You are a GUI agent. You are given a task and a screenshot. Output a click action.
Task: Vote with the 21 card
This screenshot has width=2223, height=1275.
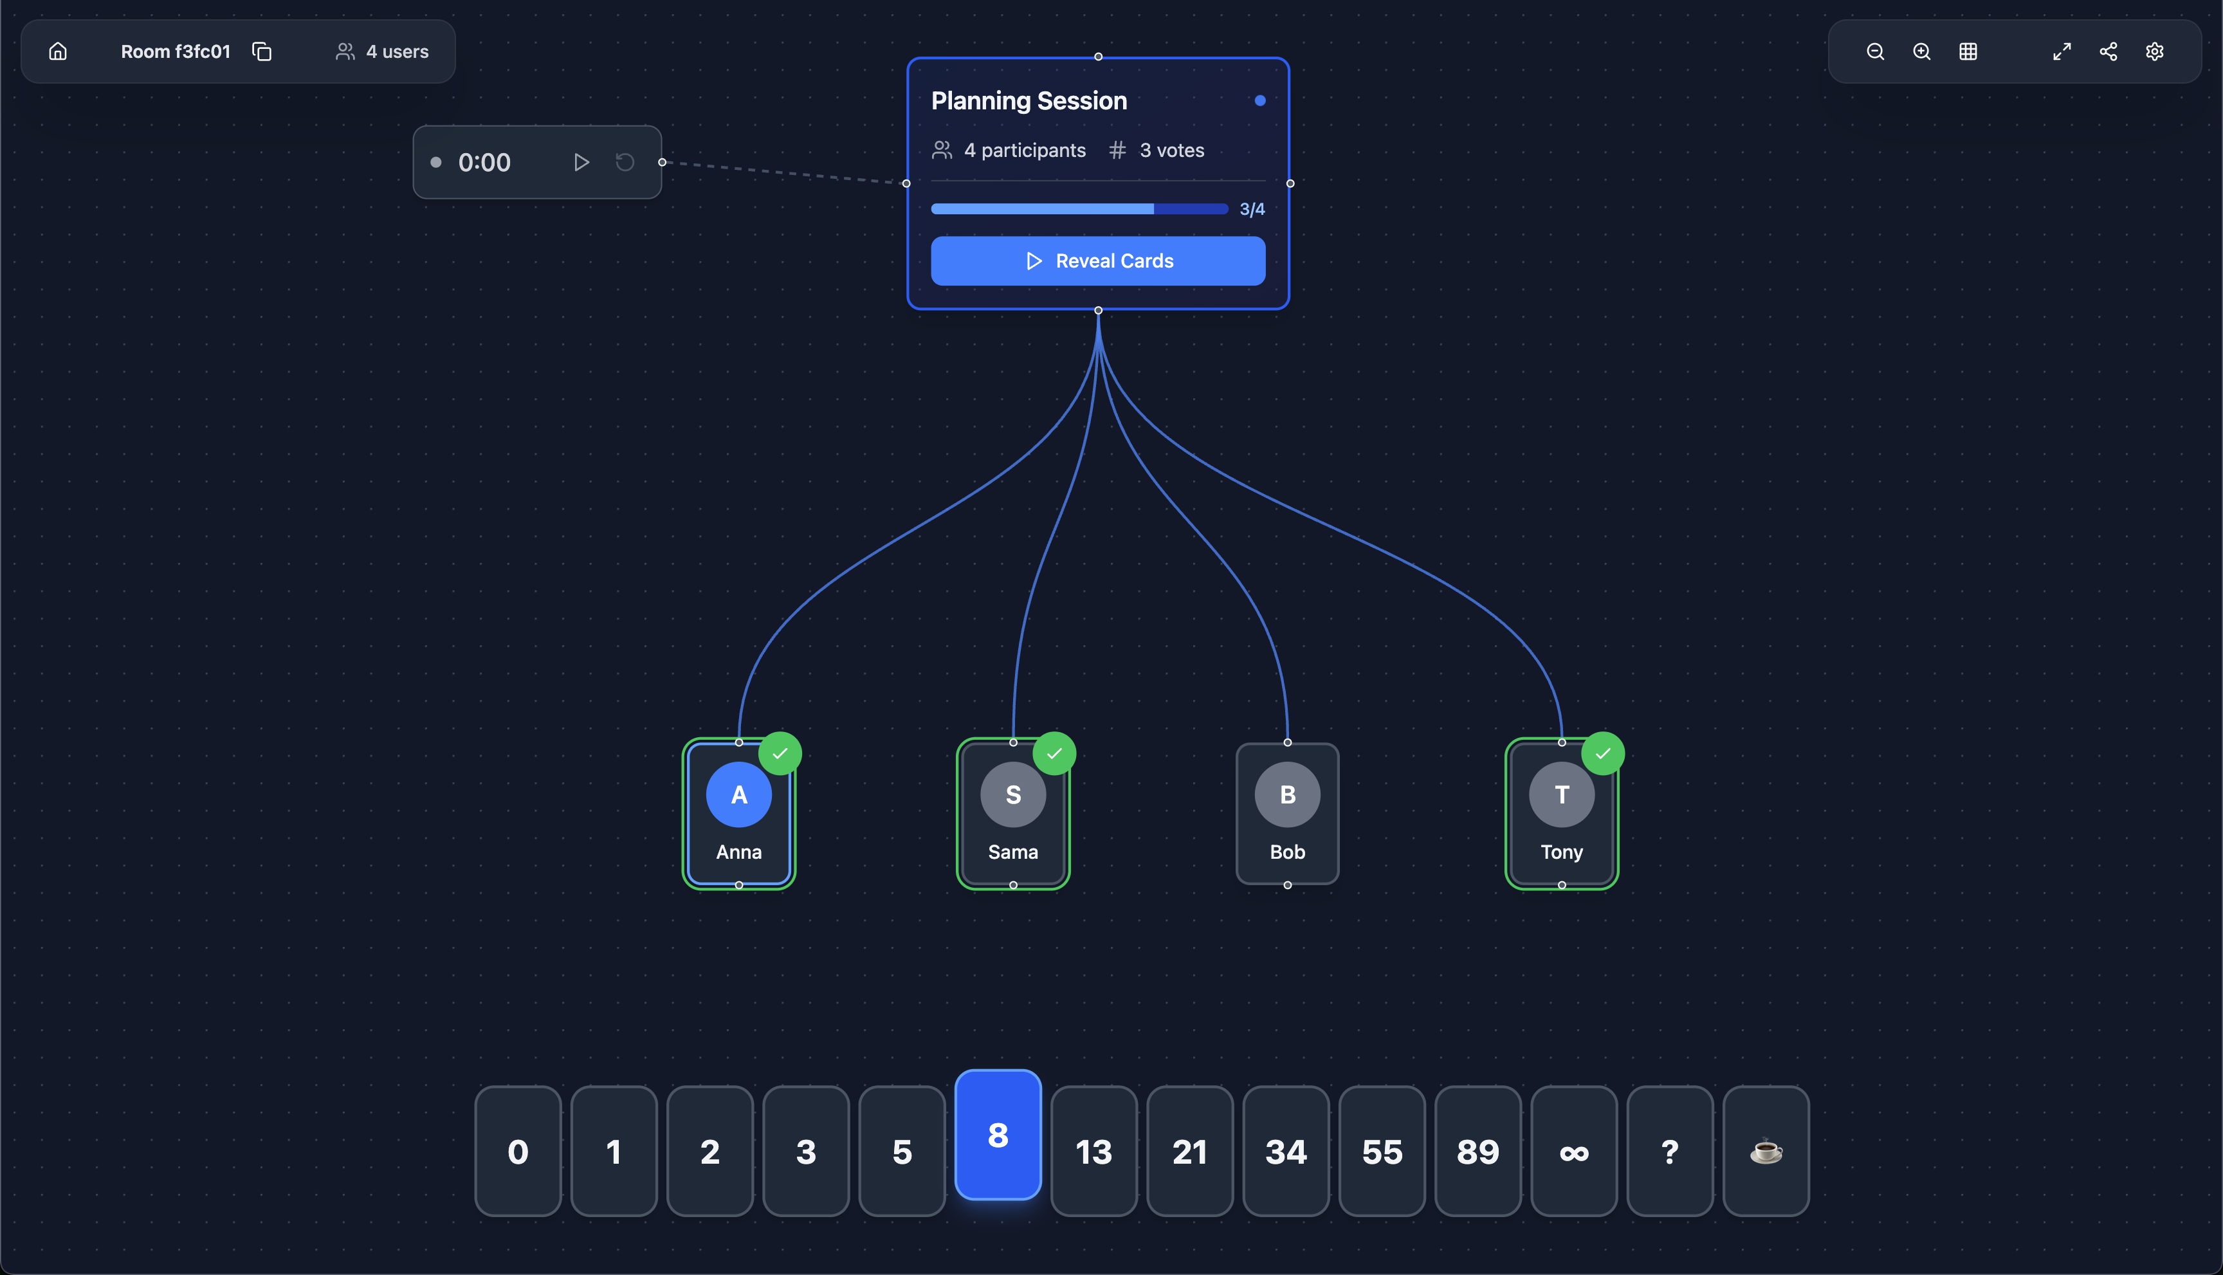pyautogui.click(x=1190, y=1151)
